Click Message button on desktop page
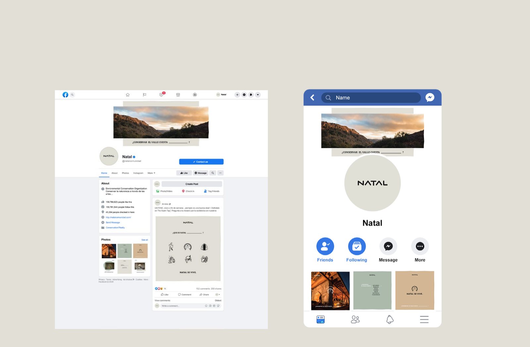The width and height of the screenshot is (530, 347). tap(200, 173)
